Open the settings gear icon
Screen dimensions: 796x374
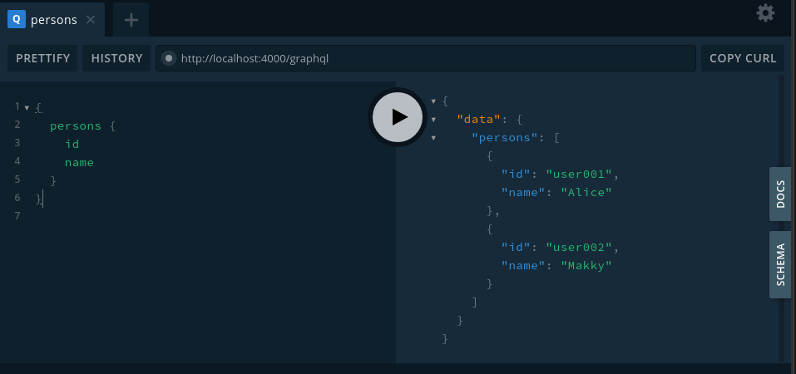click(765, 13)
